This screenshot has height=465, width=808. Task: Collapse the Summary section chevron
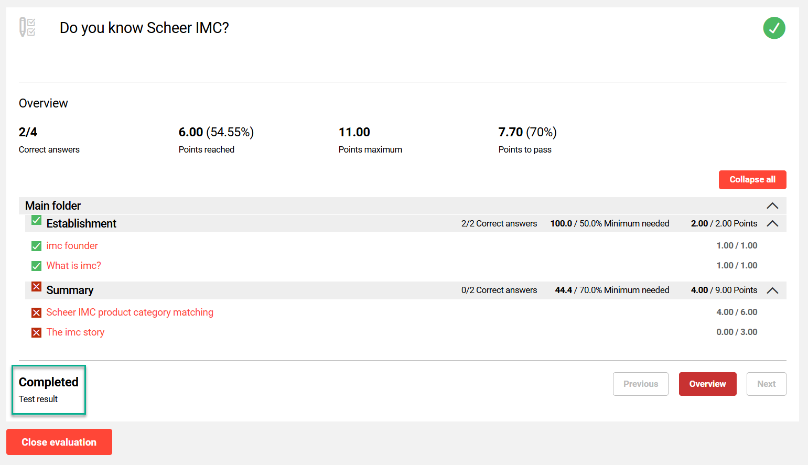772,290
